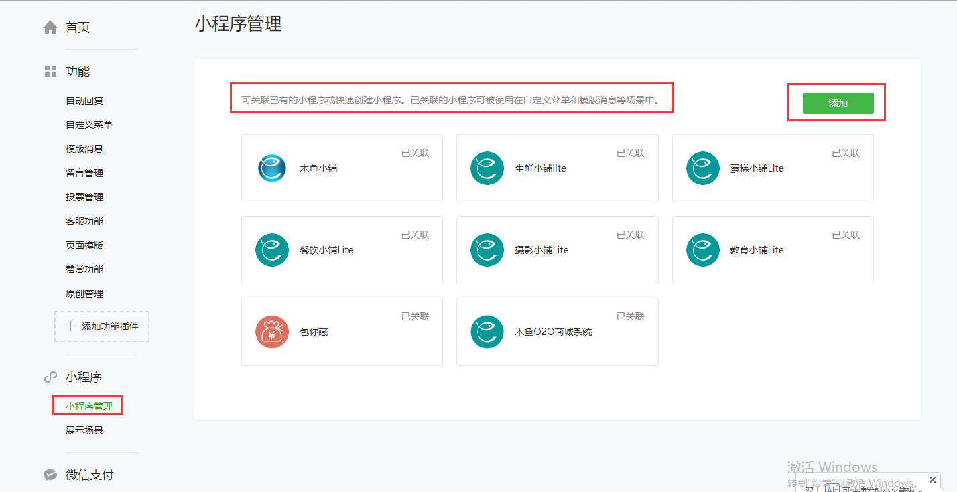Image resolution: width=957 pixels, height=492 pixels.
Task: Click the 蛋糕小铺Lite logo icon
Action: click(x=703, y=168)
